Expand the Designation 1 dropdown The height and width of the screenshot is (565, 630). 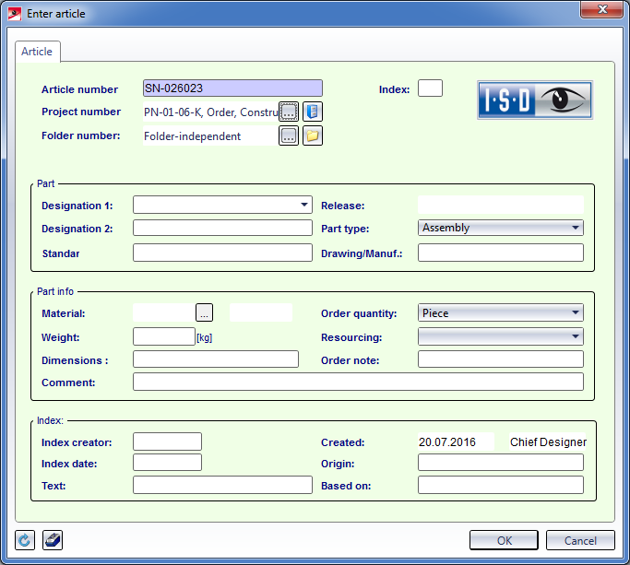pyautogui.click(x=304, y=205)
